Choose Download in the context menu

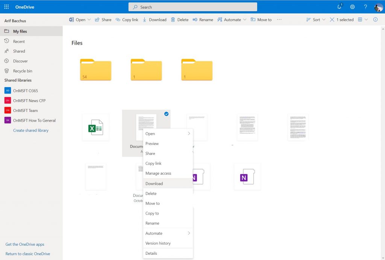[168, 183]
